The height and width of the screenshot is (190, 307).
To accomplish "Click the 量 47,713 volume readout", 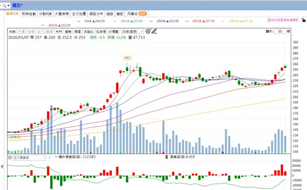I will point(136,37).
